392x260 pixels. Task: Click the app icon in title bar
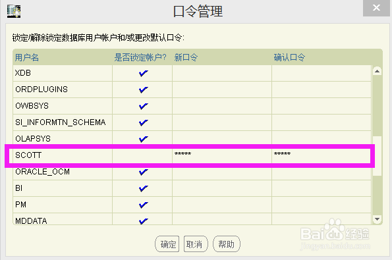[14, 11]
